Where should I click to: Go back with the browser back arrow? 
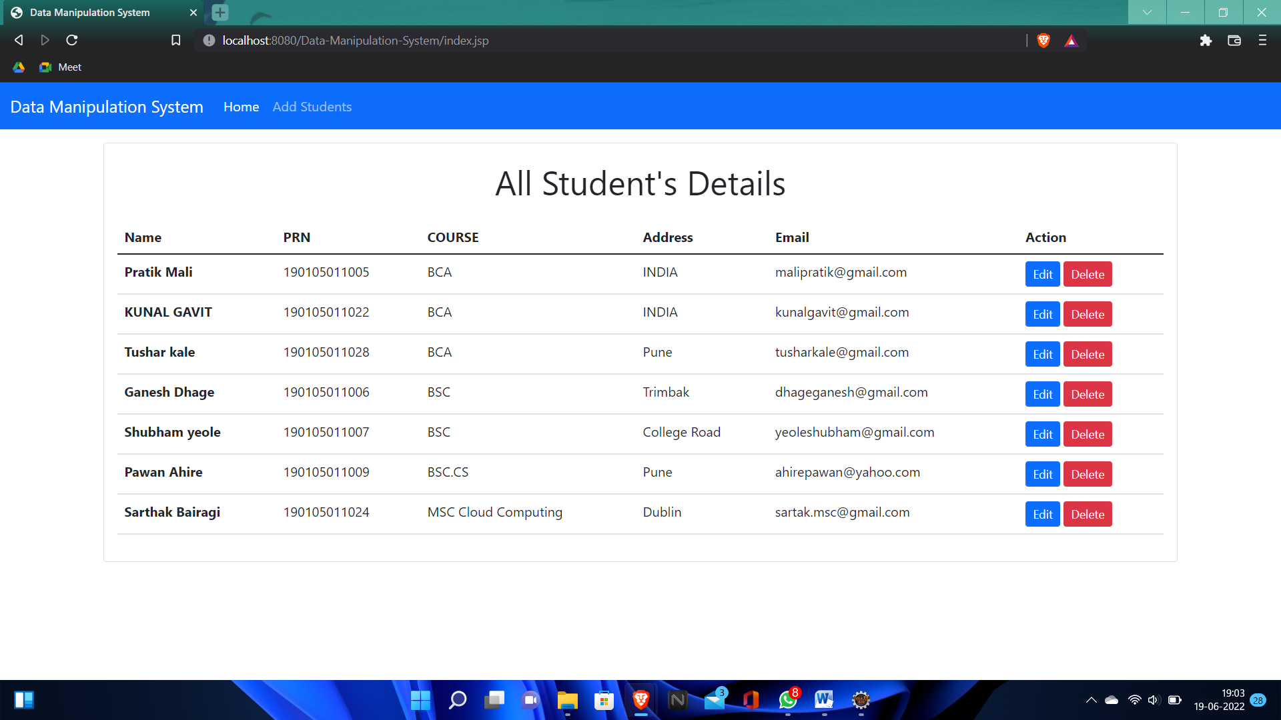click(x=19, y=41)
